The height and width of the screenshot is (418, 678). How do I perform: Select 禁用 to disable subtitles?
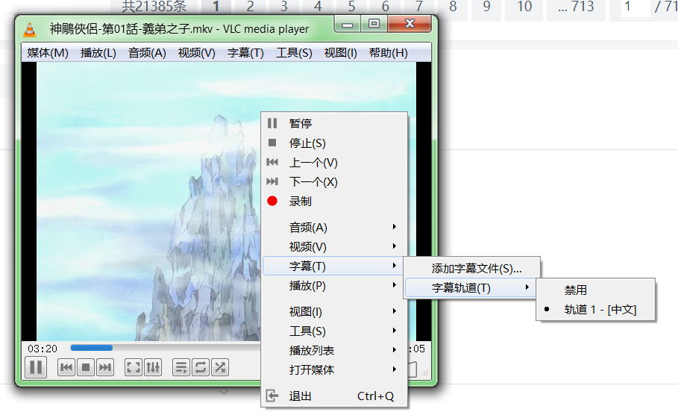[x=596, y=290]
